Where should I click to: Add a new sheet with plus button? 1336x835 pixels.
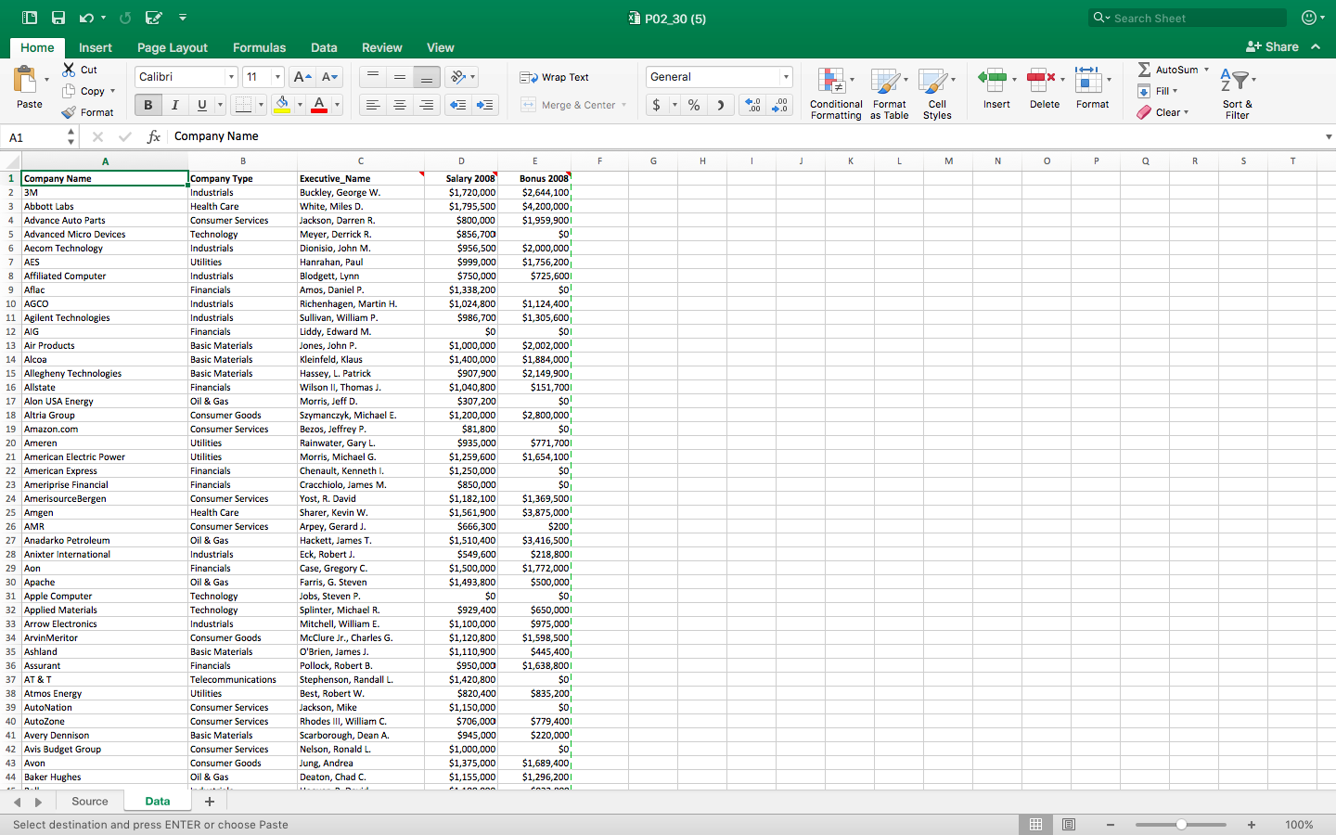[210, 802]
